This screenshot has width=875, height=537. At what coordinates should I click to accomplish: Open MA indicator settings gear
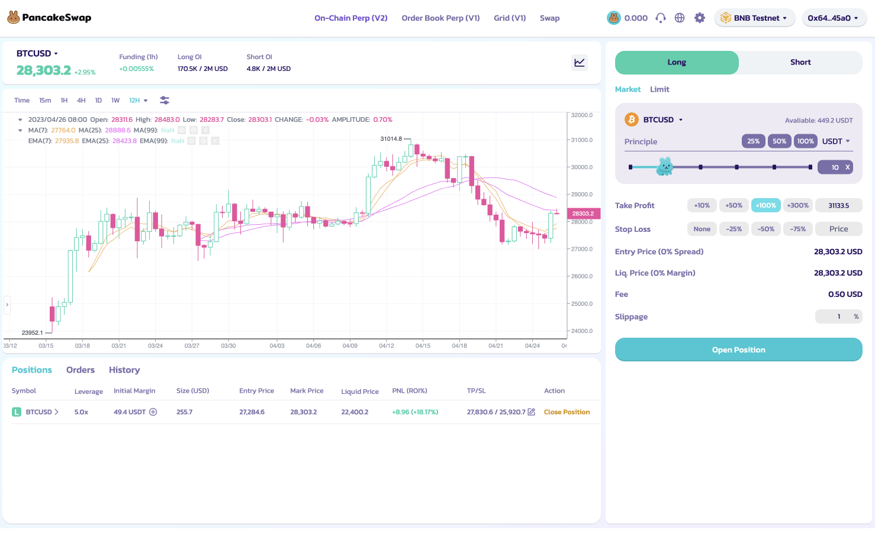[x=194, y=130]
